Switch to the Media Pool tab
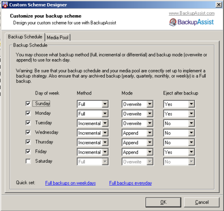The height and width of the screenshot is (211, 224). pyautogui.click(x=58, y=37)
